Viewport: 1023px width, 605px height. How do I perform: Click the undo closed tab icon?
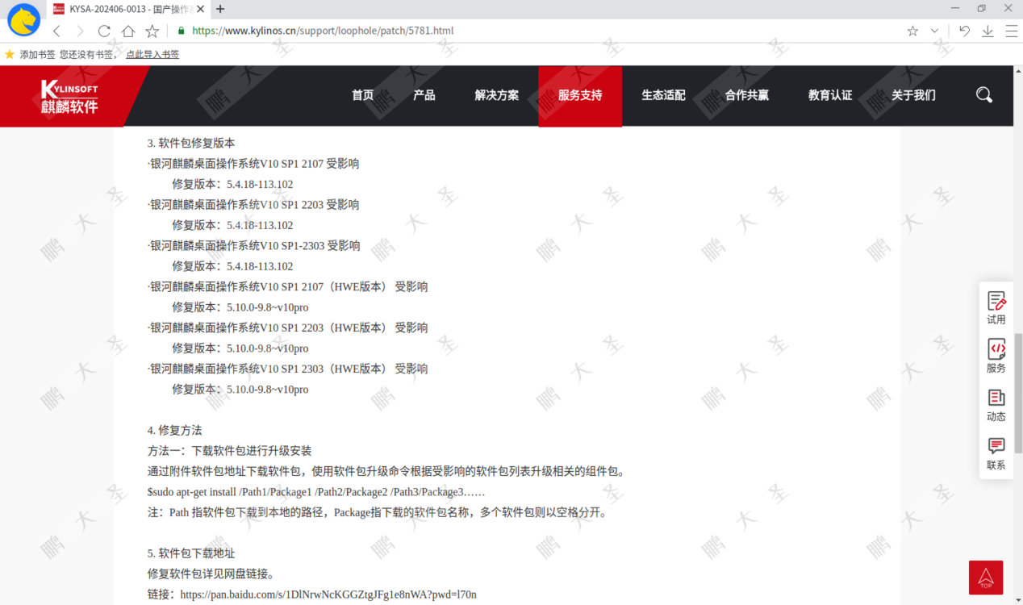964,31
